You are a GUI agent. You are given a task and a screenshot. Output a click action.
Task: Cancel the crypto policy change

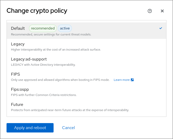(68, 128)
